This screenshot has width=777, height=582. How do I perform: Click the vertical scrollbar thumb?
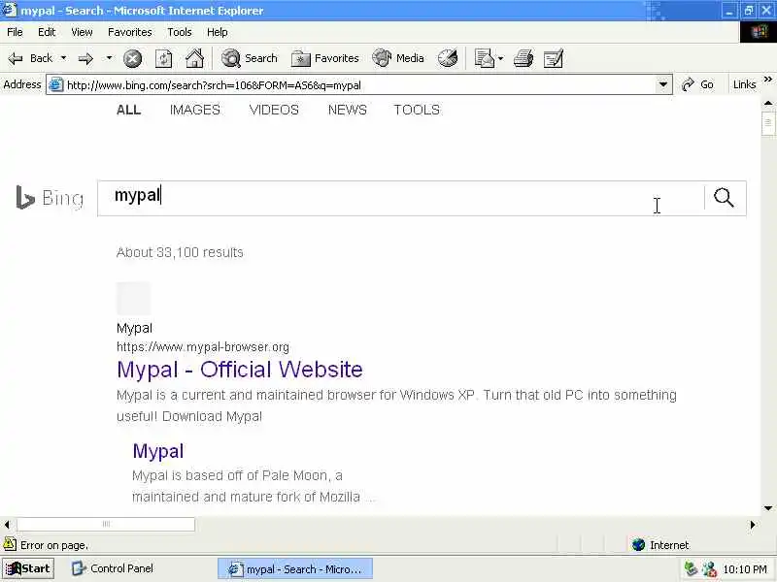click(x=768, y=123)
